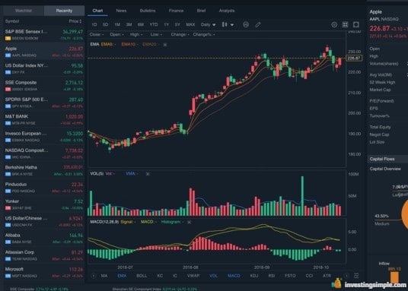
Task: Open the Bulletins tab
Action: tap(148, 11)
